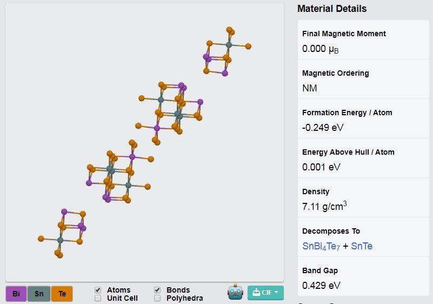This screenshot has width=433, height=304.
Task: Click the Magnetic Ordering NM value
Action: (x=310, y=88)
